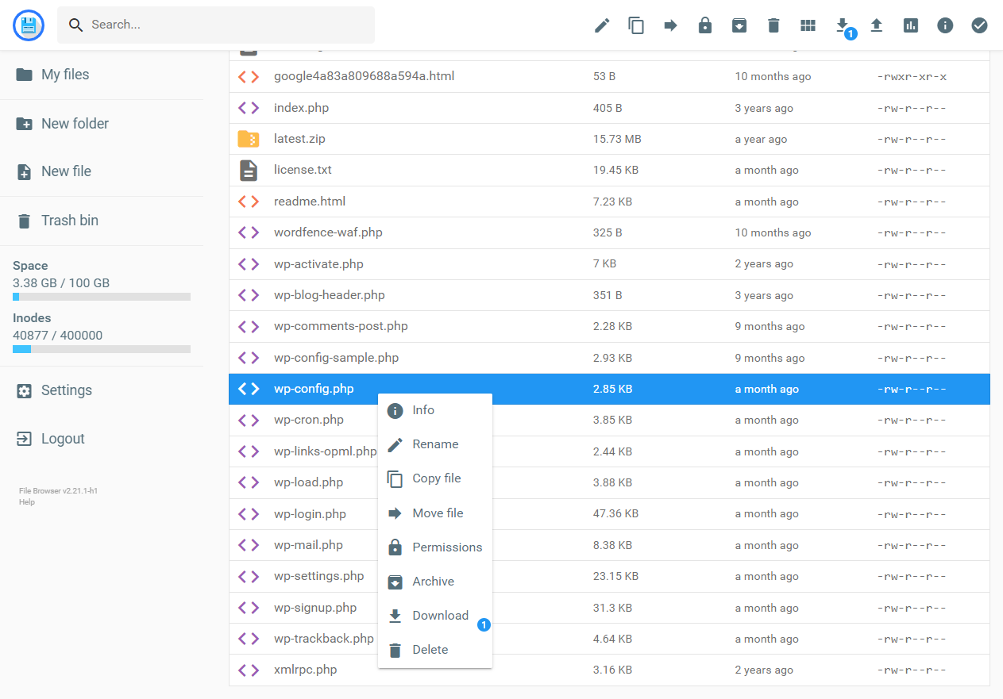Click the Archive toolbar icon
1003x699 pixels.
tap(739, 25)
